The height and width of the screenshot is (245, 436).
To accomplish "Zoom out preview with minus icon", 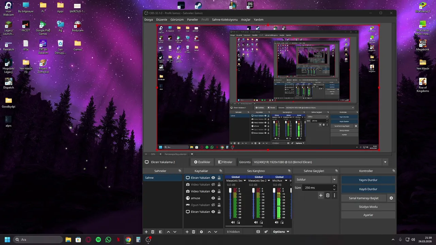I will pos(146,154).
